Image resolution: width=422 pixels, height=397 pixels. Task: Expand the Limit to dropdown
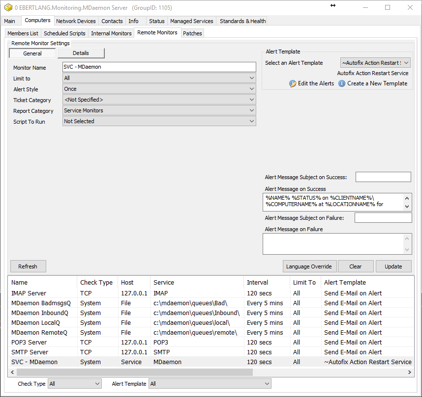pos(159,78)
